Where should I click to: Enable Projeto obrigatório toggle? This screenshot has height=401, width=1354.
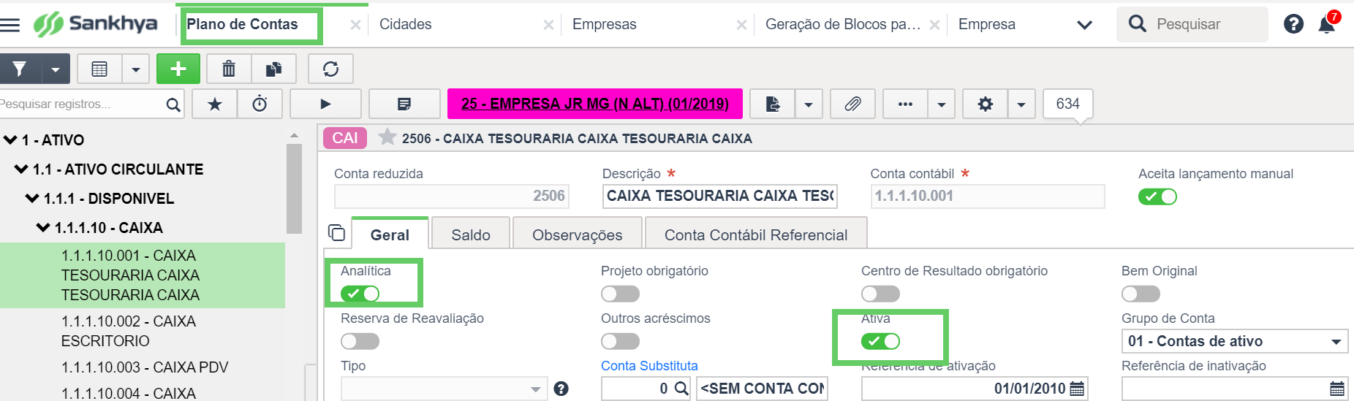[620, 294]
